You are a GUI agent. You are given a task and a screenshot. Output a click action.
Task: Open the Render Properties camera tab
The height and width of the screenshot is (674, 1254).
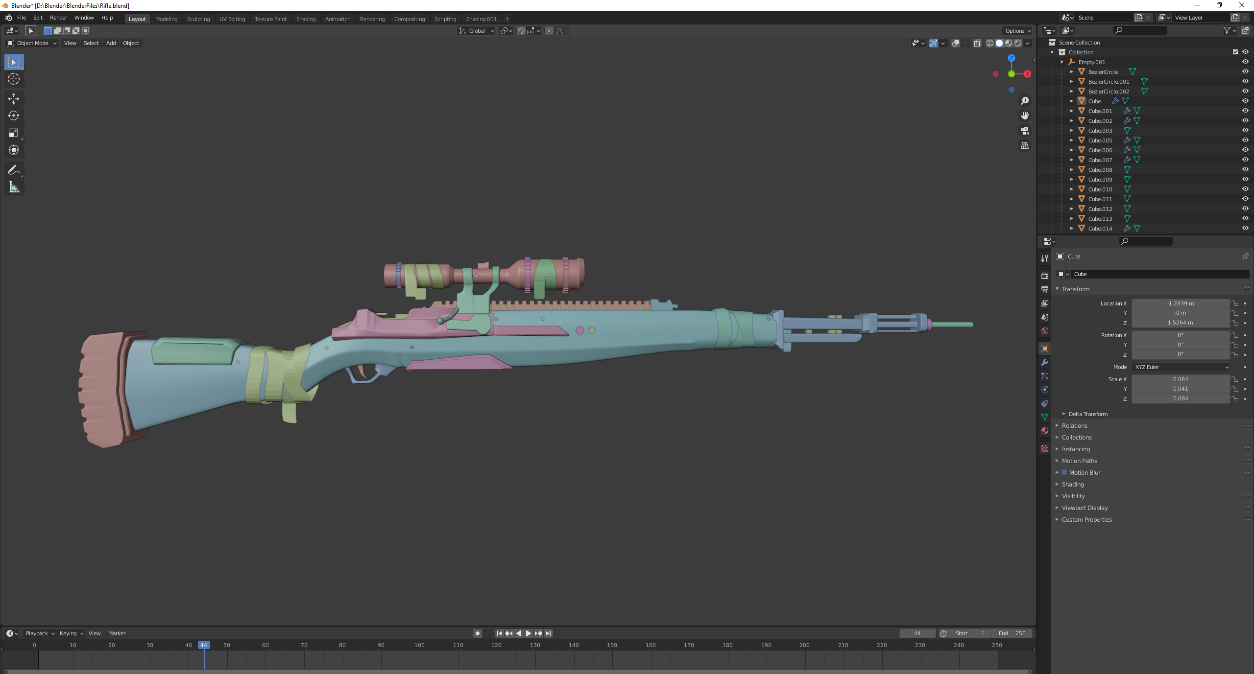1045,275
